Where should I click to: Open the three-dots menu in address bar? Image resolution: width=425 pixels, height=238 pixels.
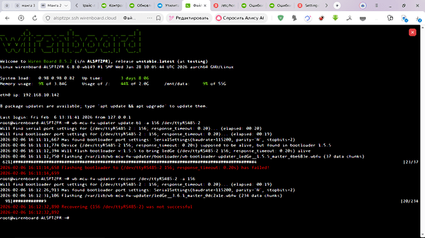150,18
